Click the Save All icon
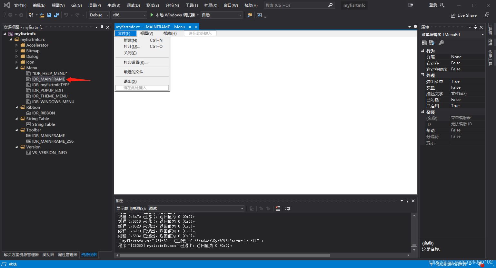The width and height of the screenshot is (496, 268). coord(56,15)
